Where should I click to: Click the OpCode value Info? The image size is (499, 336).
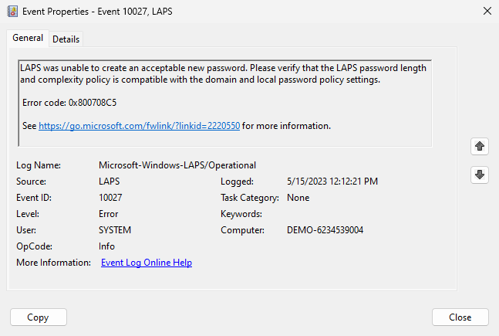[106, 246]
